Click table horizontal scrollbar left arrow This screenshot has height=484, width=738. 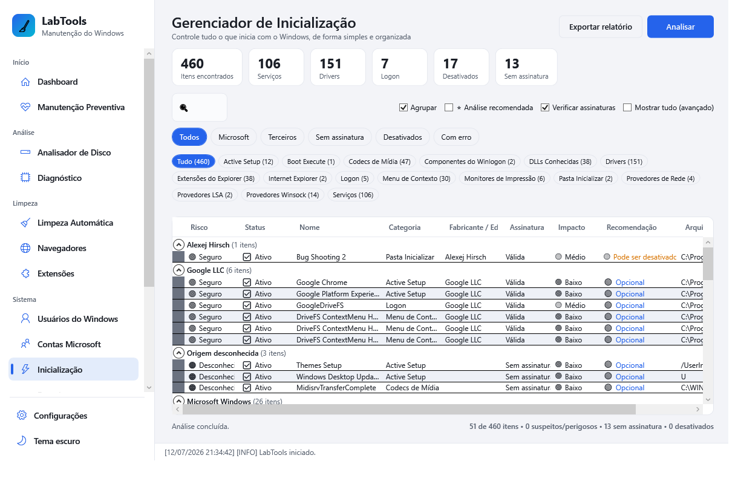177,410
